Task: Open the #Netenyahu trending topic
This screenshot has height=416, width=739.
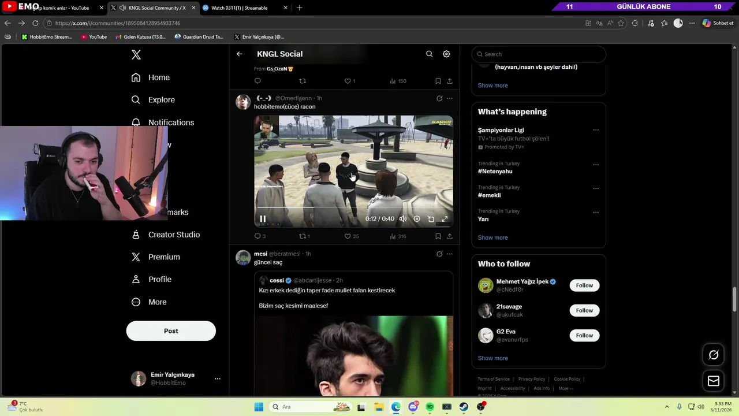Action: point(495,172)
